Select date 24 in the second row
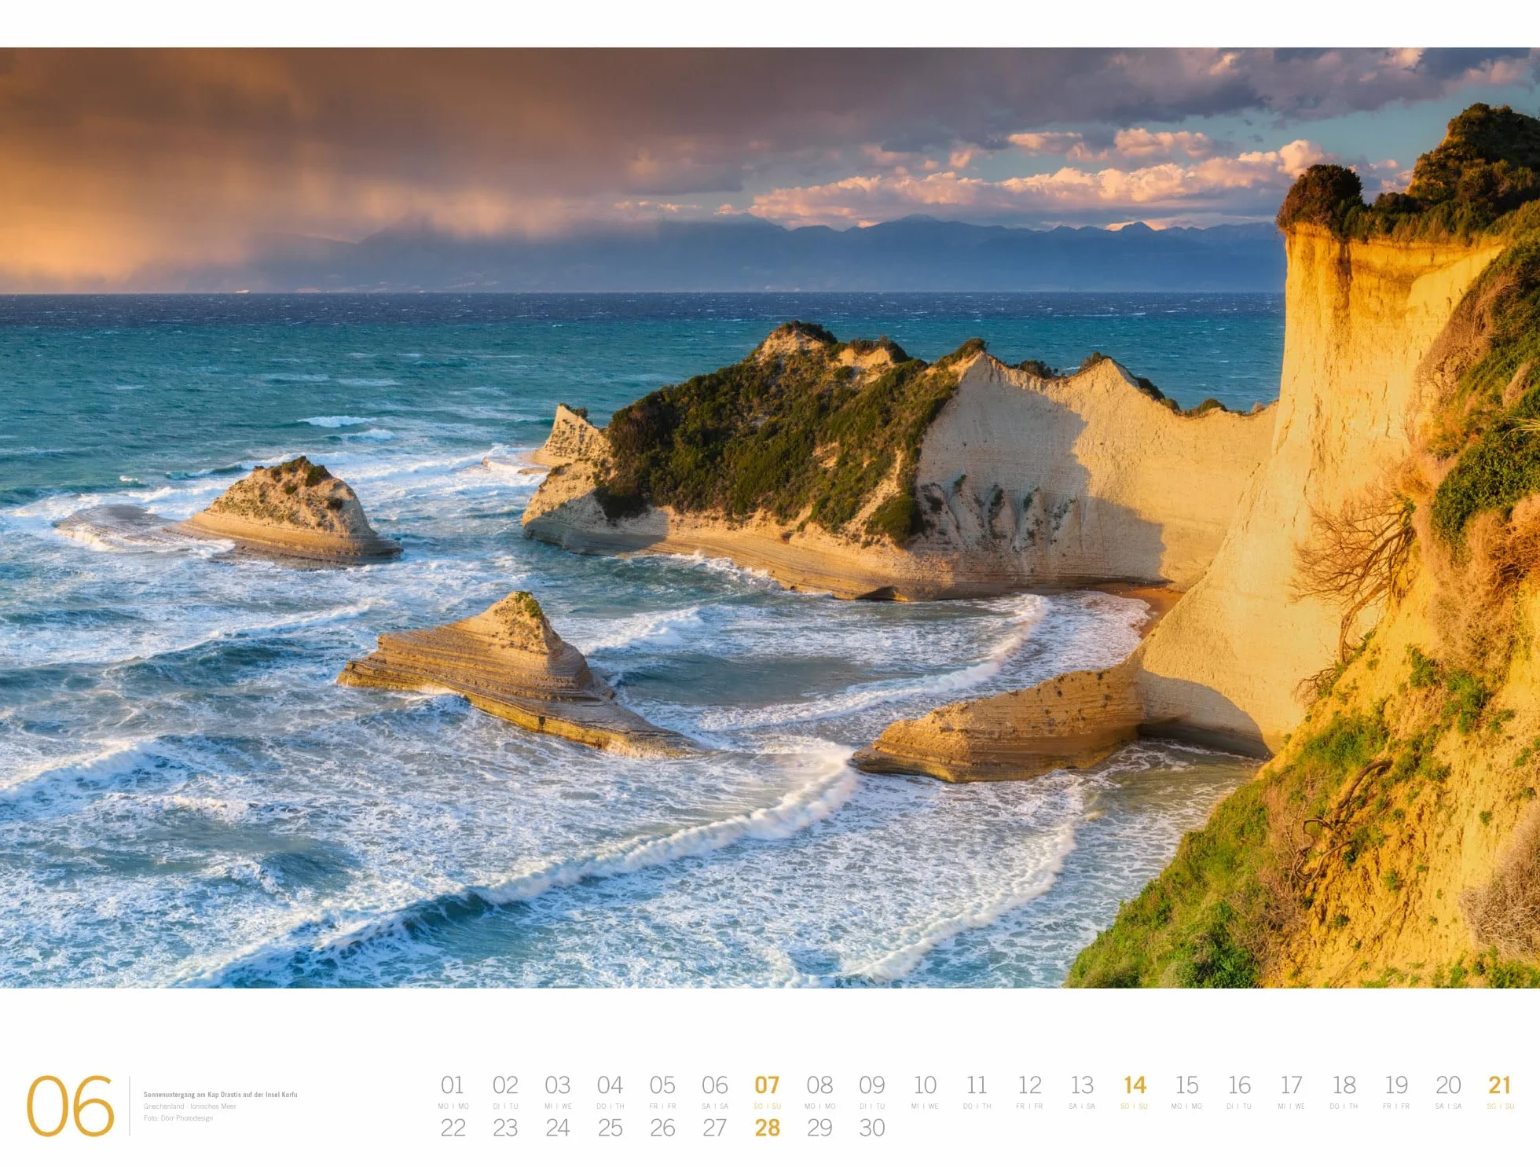Screen dimensions: 1540x1167 coord(558,1128)
